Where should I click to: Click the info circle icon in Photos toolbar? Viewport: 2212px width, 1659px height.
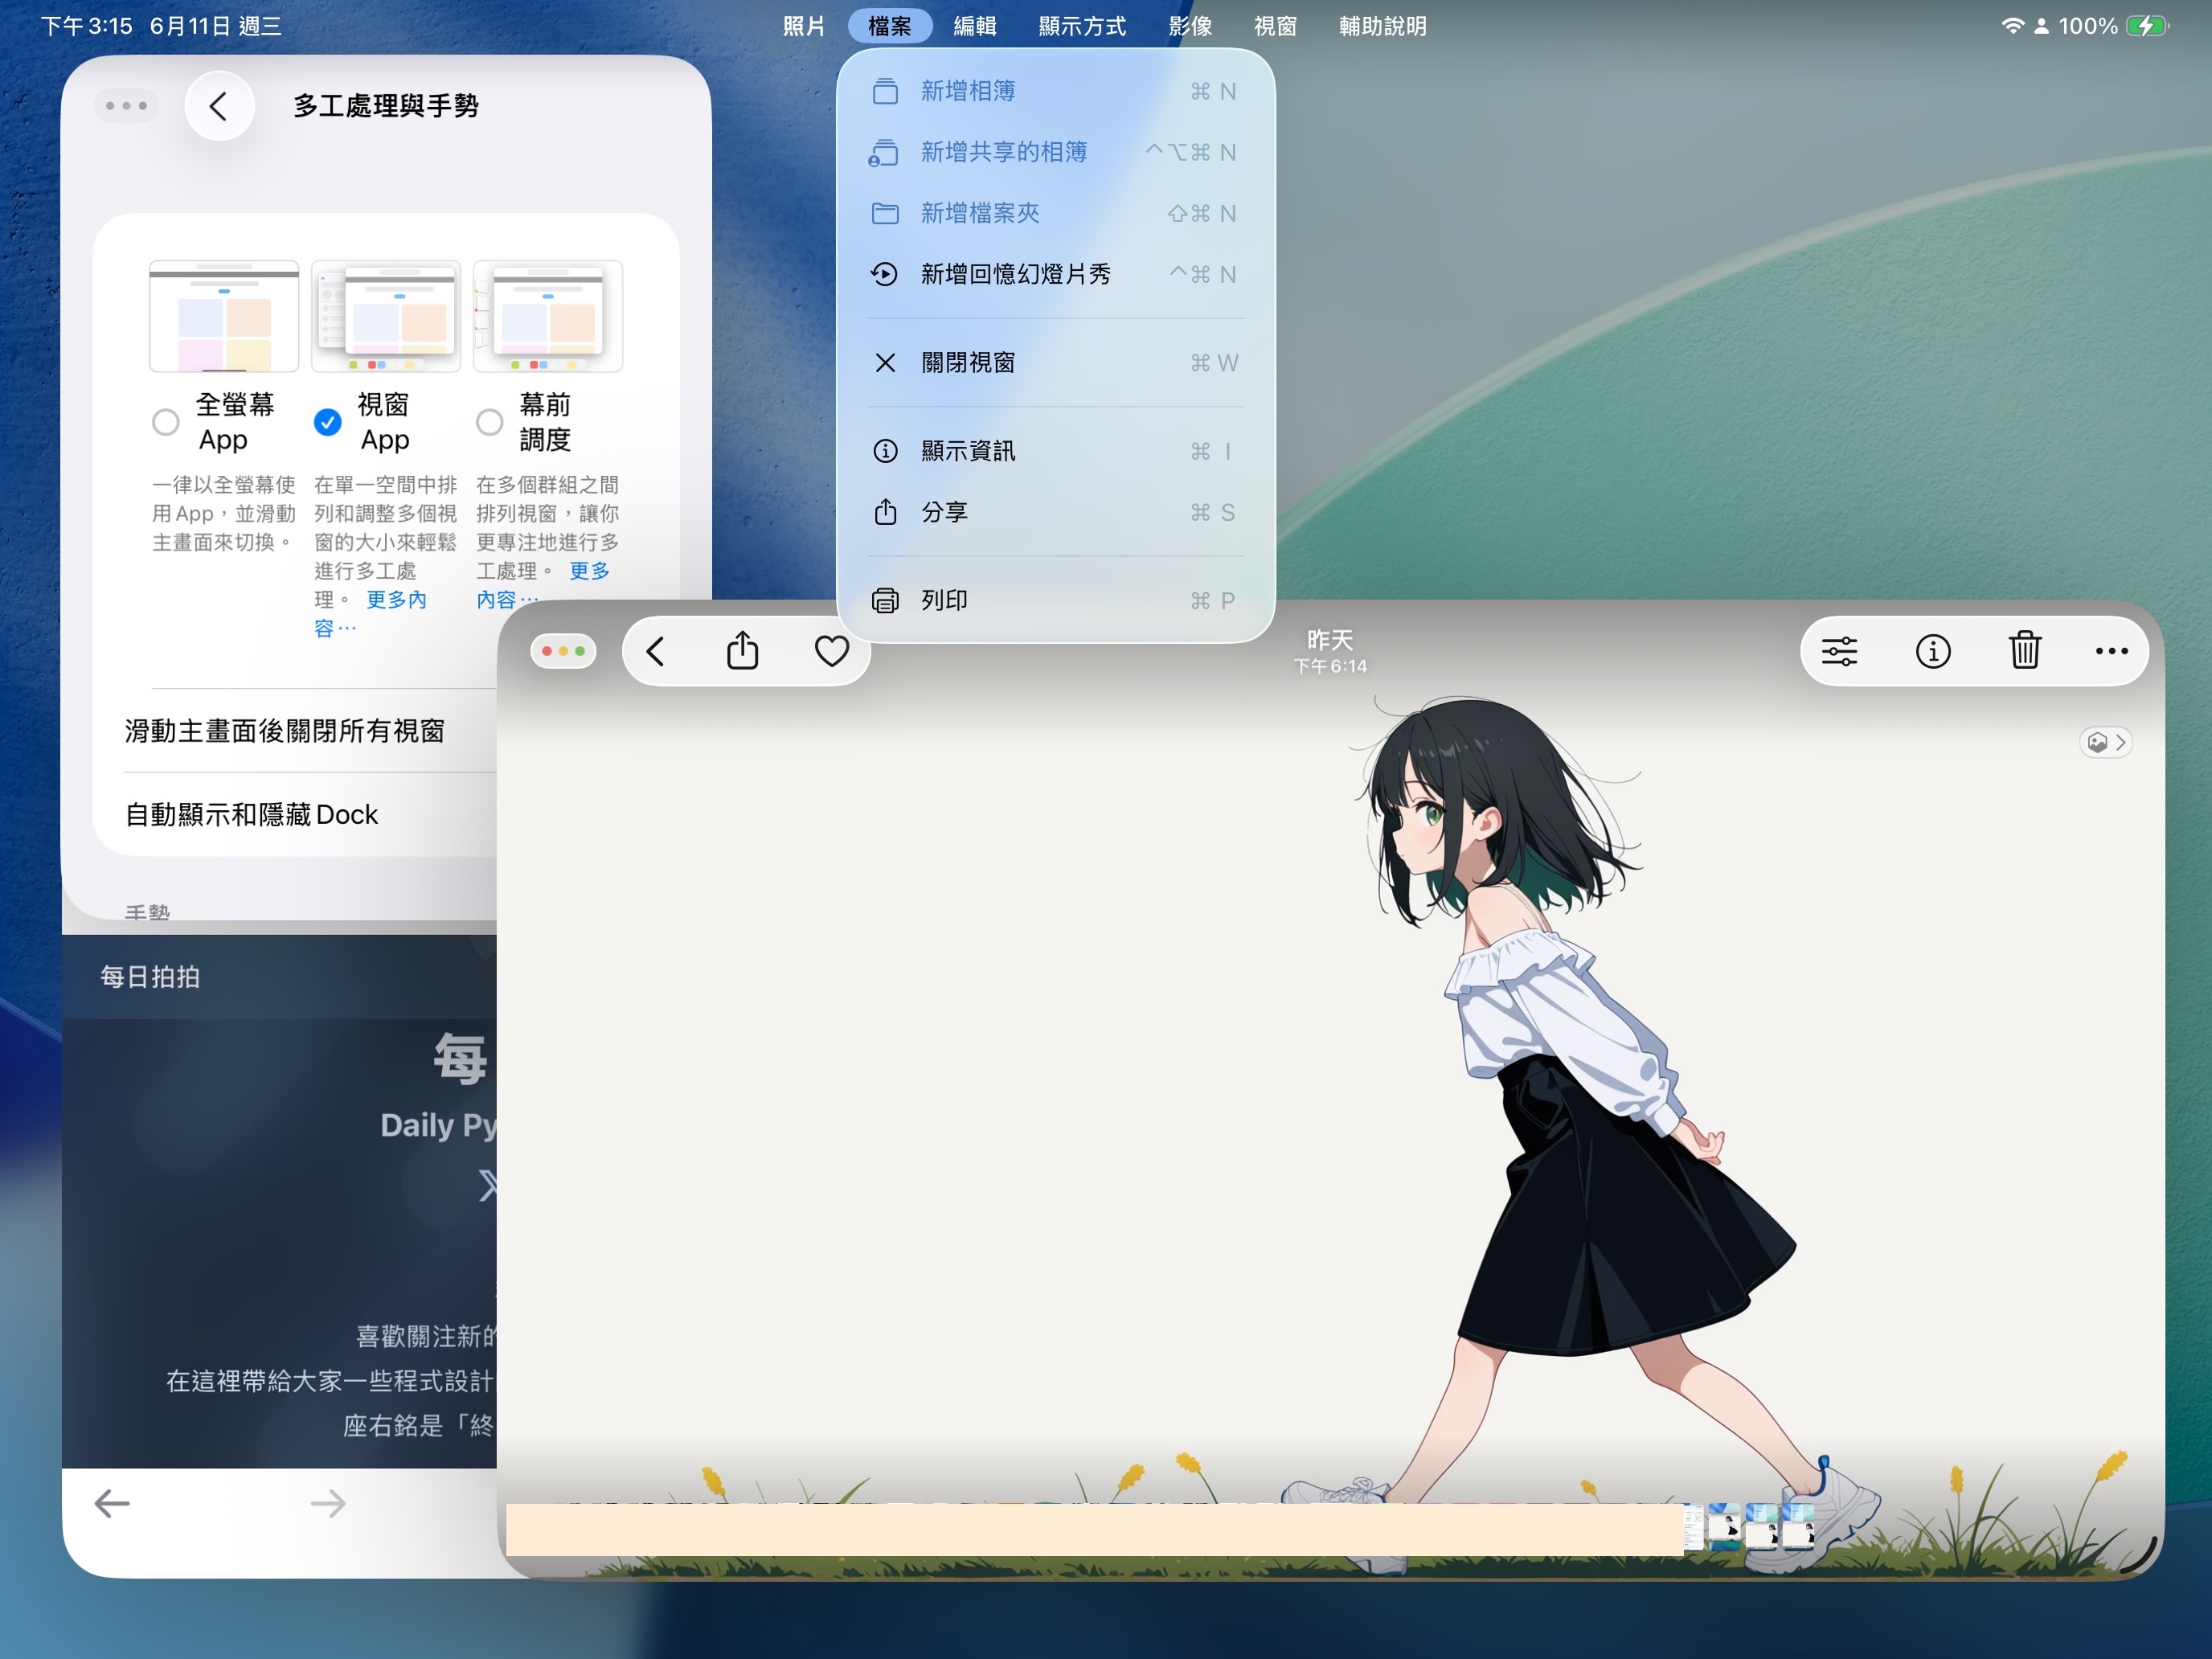[1932, 652]
